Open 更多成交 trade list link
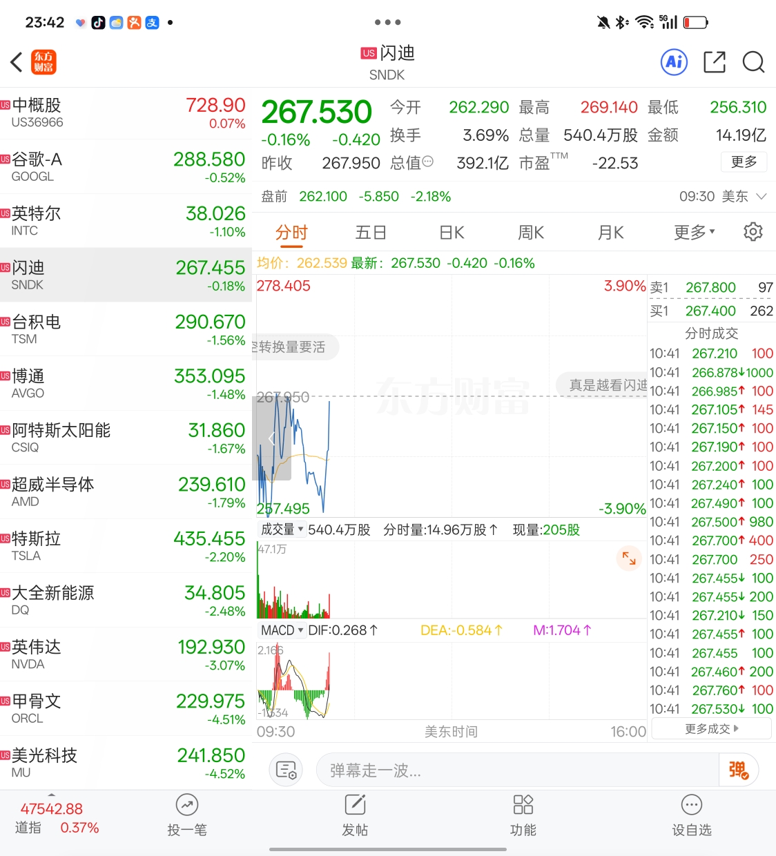This screenshot has height=856, width=776. 711,728
